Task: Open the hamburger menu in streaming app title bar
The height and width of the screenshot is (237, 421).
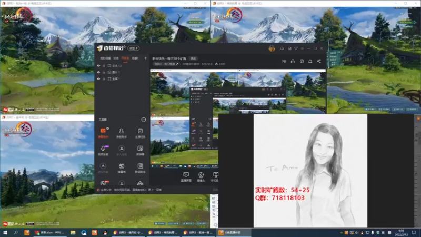Action: [x=302, y=48]
